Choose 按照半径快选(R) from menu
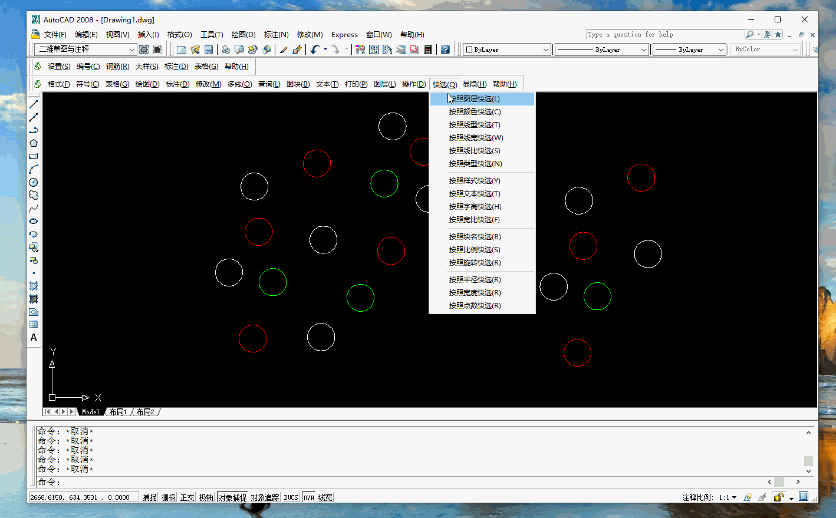 click(482, 280)
